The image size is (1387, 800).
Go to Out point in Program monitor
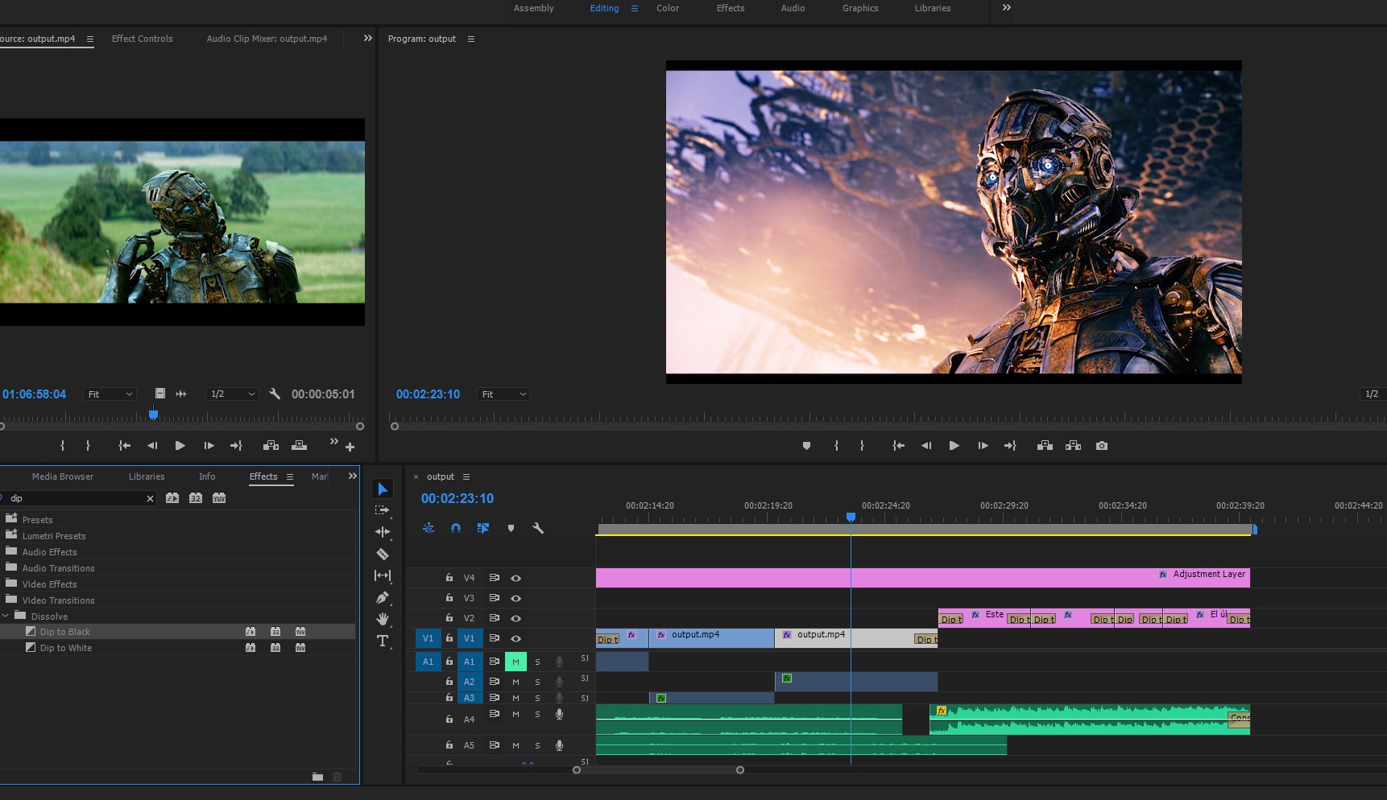pos(1010,446)
